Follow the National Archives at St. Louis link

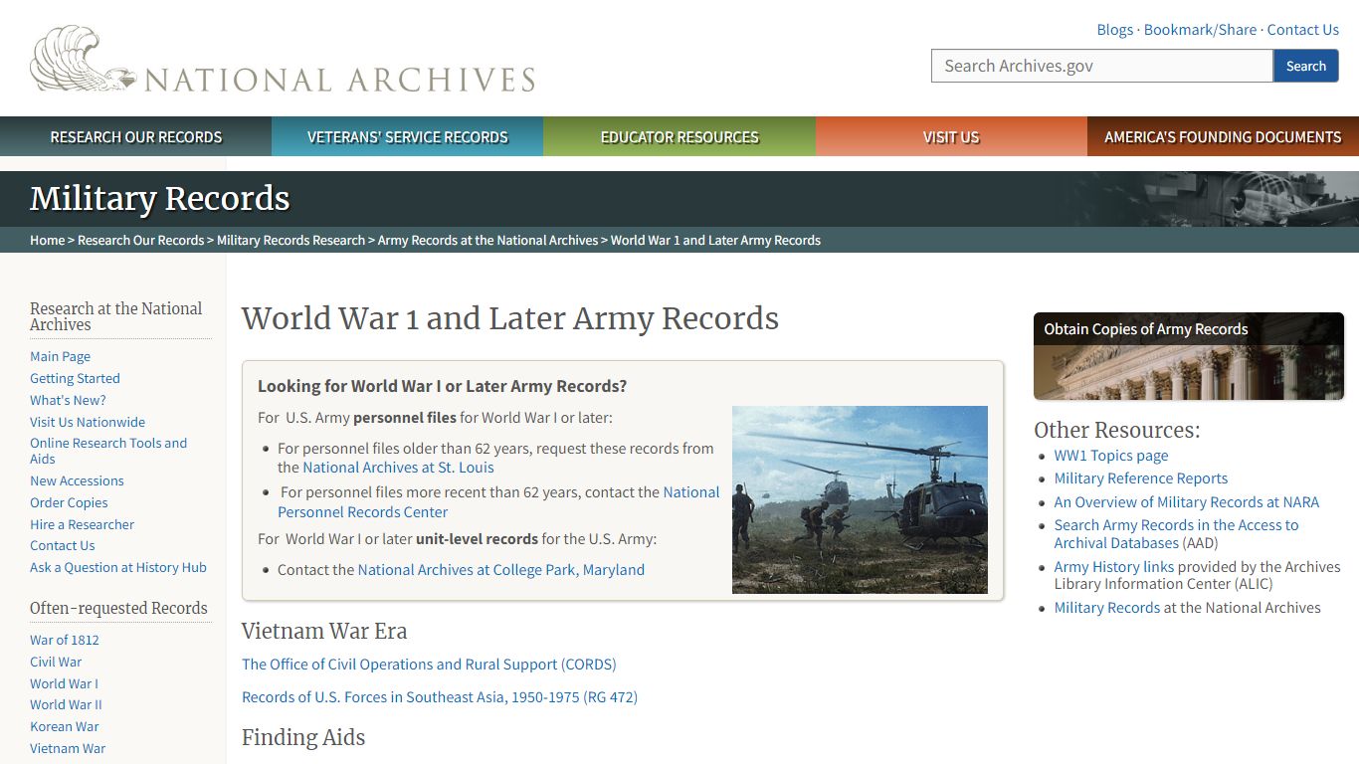tap(398, 468)
